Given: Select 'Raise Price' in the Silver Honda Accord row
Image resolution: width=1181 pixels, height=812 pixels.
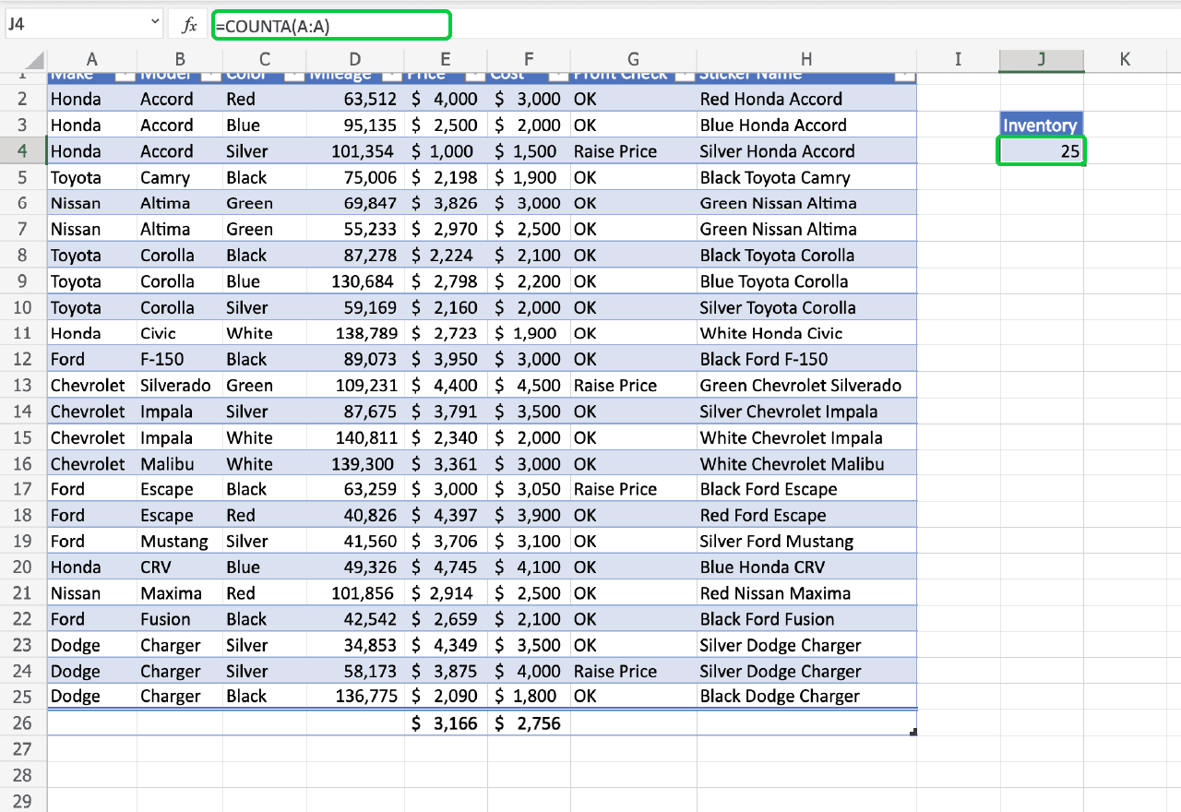Looking at the screenshot, I should point(634,150).
